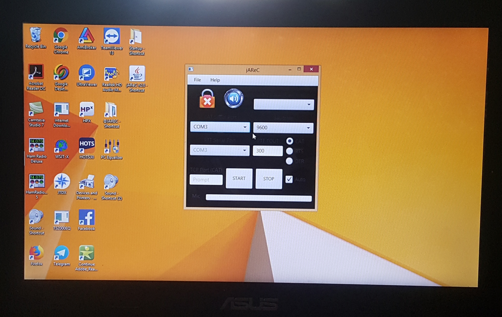Open Ham Radio Deluxe desktop icon
Image resolution: width=502 pixels, height=317 pixels.
click(x=37, y=149)
